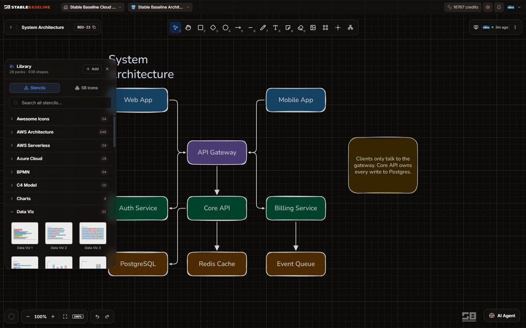Choose the Arrow connector tool
The width and height of the screenshot is (526, 328).
[238, 28]
